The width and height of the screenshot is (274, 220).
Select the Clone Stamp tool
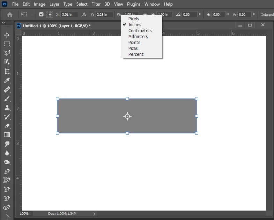(7, 108)
